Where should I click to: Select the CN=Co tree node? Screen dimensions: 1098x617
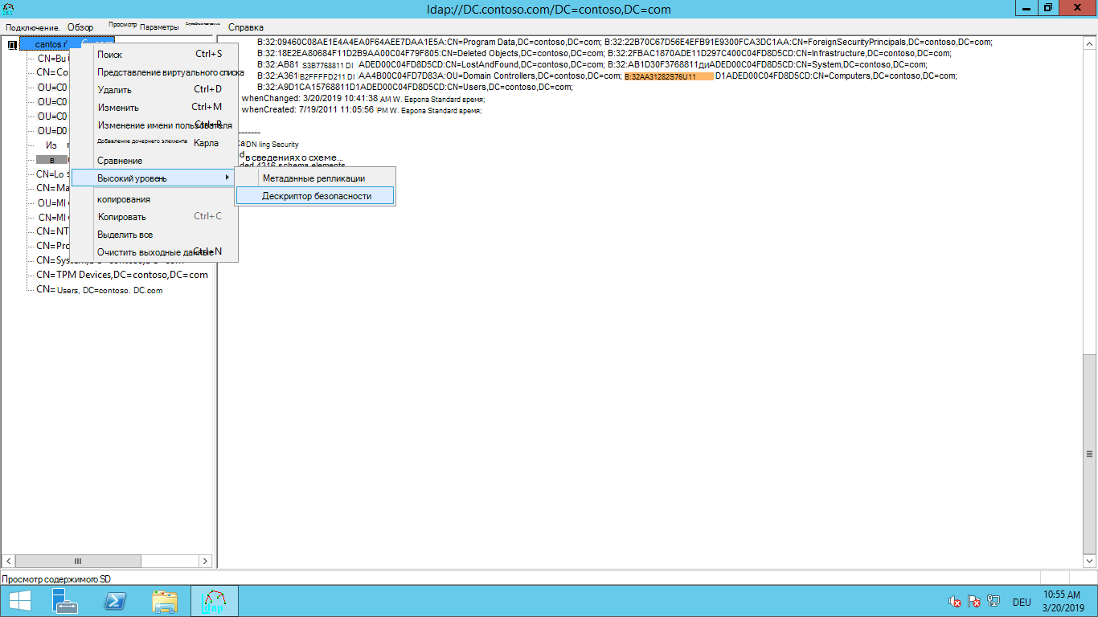tap(52, 72)
